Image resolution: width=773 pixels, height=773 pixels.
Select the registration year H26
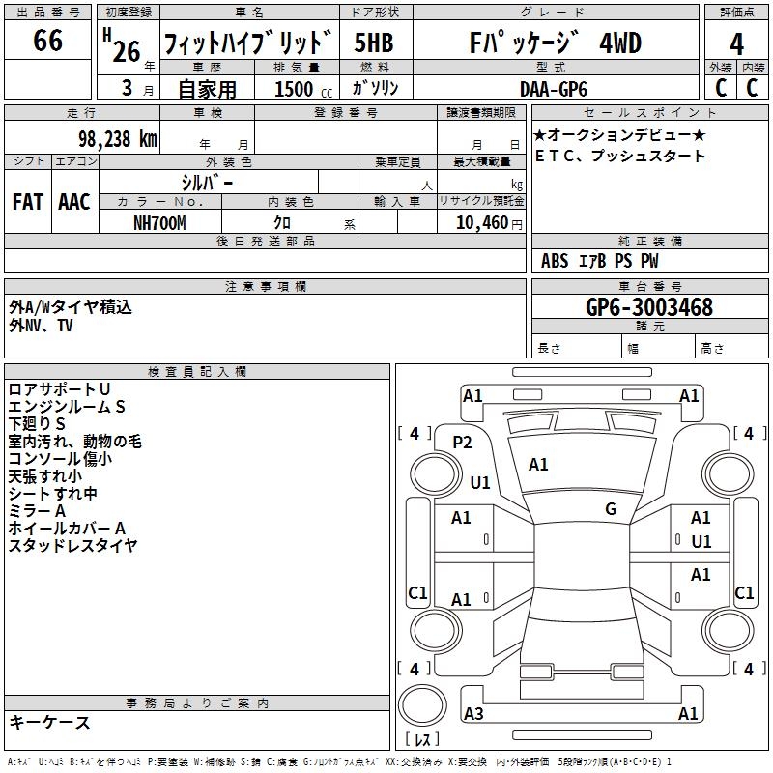(122, 45)
